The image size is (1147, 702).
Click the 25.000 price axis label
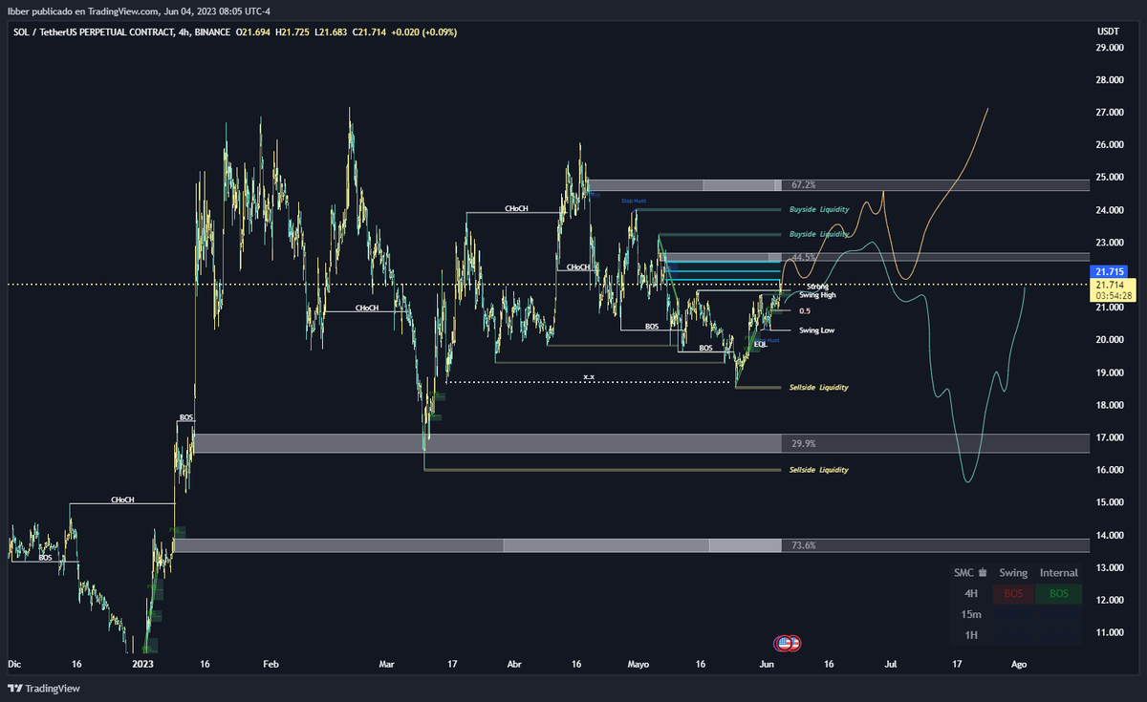(x=1108, y=177)
